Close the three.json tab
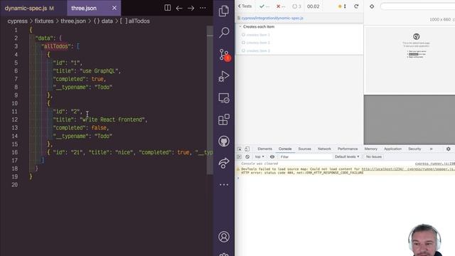The height and width of the screenshot is (256, 455). point(114,8)
